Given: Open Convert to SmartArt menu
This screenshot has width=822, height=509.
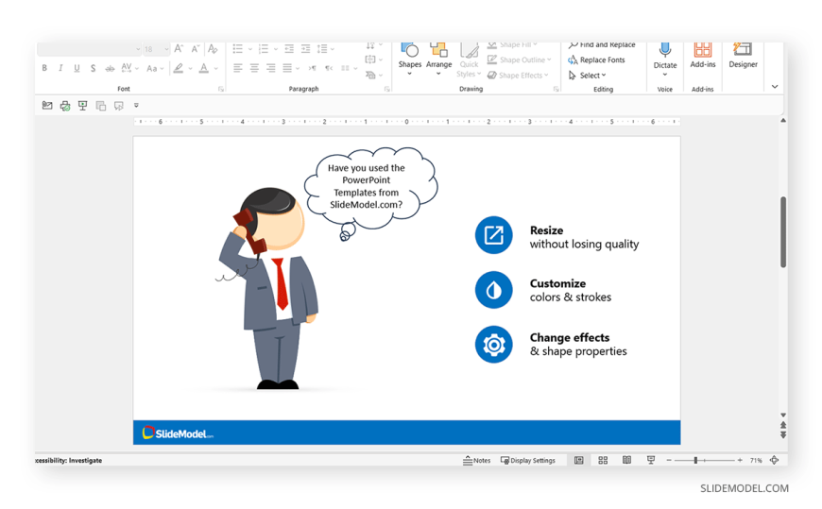Looking at the screenshot, I should (373, 75).
